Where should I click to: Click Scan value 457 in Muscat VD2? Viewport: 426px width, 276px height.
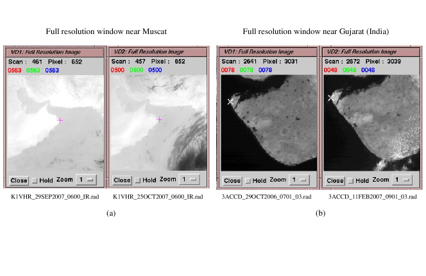point(141,62)
